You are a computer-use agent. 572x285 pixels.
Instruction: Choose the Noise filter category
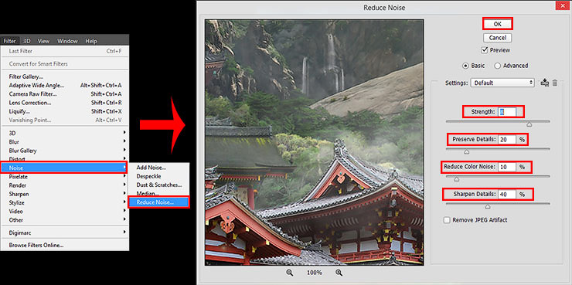coord(64,168)
